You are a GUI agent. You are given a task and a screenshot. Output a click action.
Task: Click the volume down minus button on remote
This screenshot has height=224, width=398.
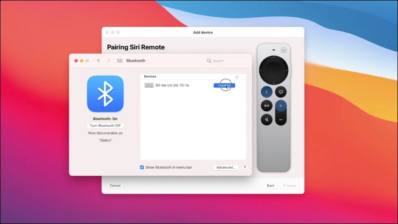click(281, 119)
